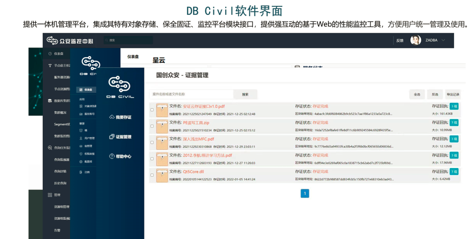
Task: Check the box for Qt5Core.dll
Action: click(x=152, y=175)
